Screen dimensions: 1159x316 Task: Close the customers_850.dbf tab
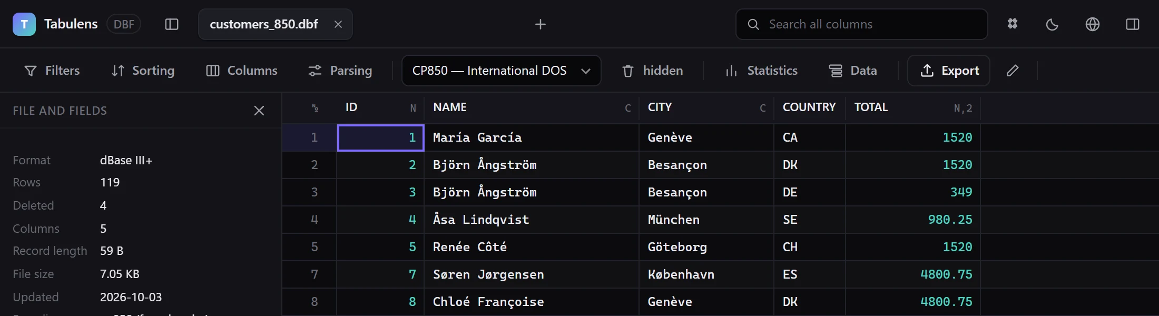coord(338,24)
